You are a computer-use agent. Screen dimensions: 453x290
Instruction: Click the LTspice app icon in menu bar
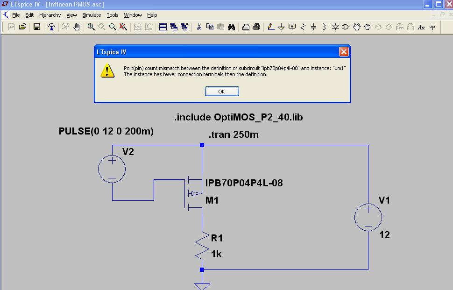[x=6, y=15]
